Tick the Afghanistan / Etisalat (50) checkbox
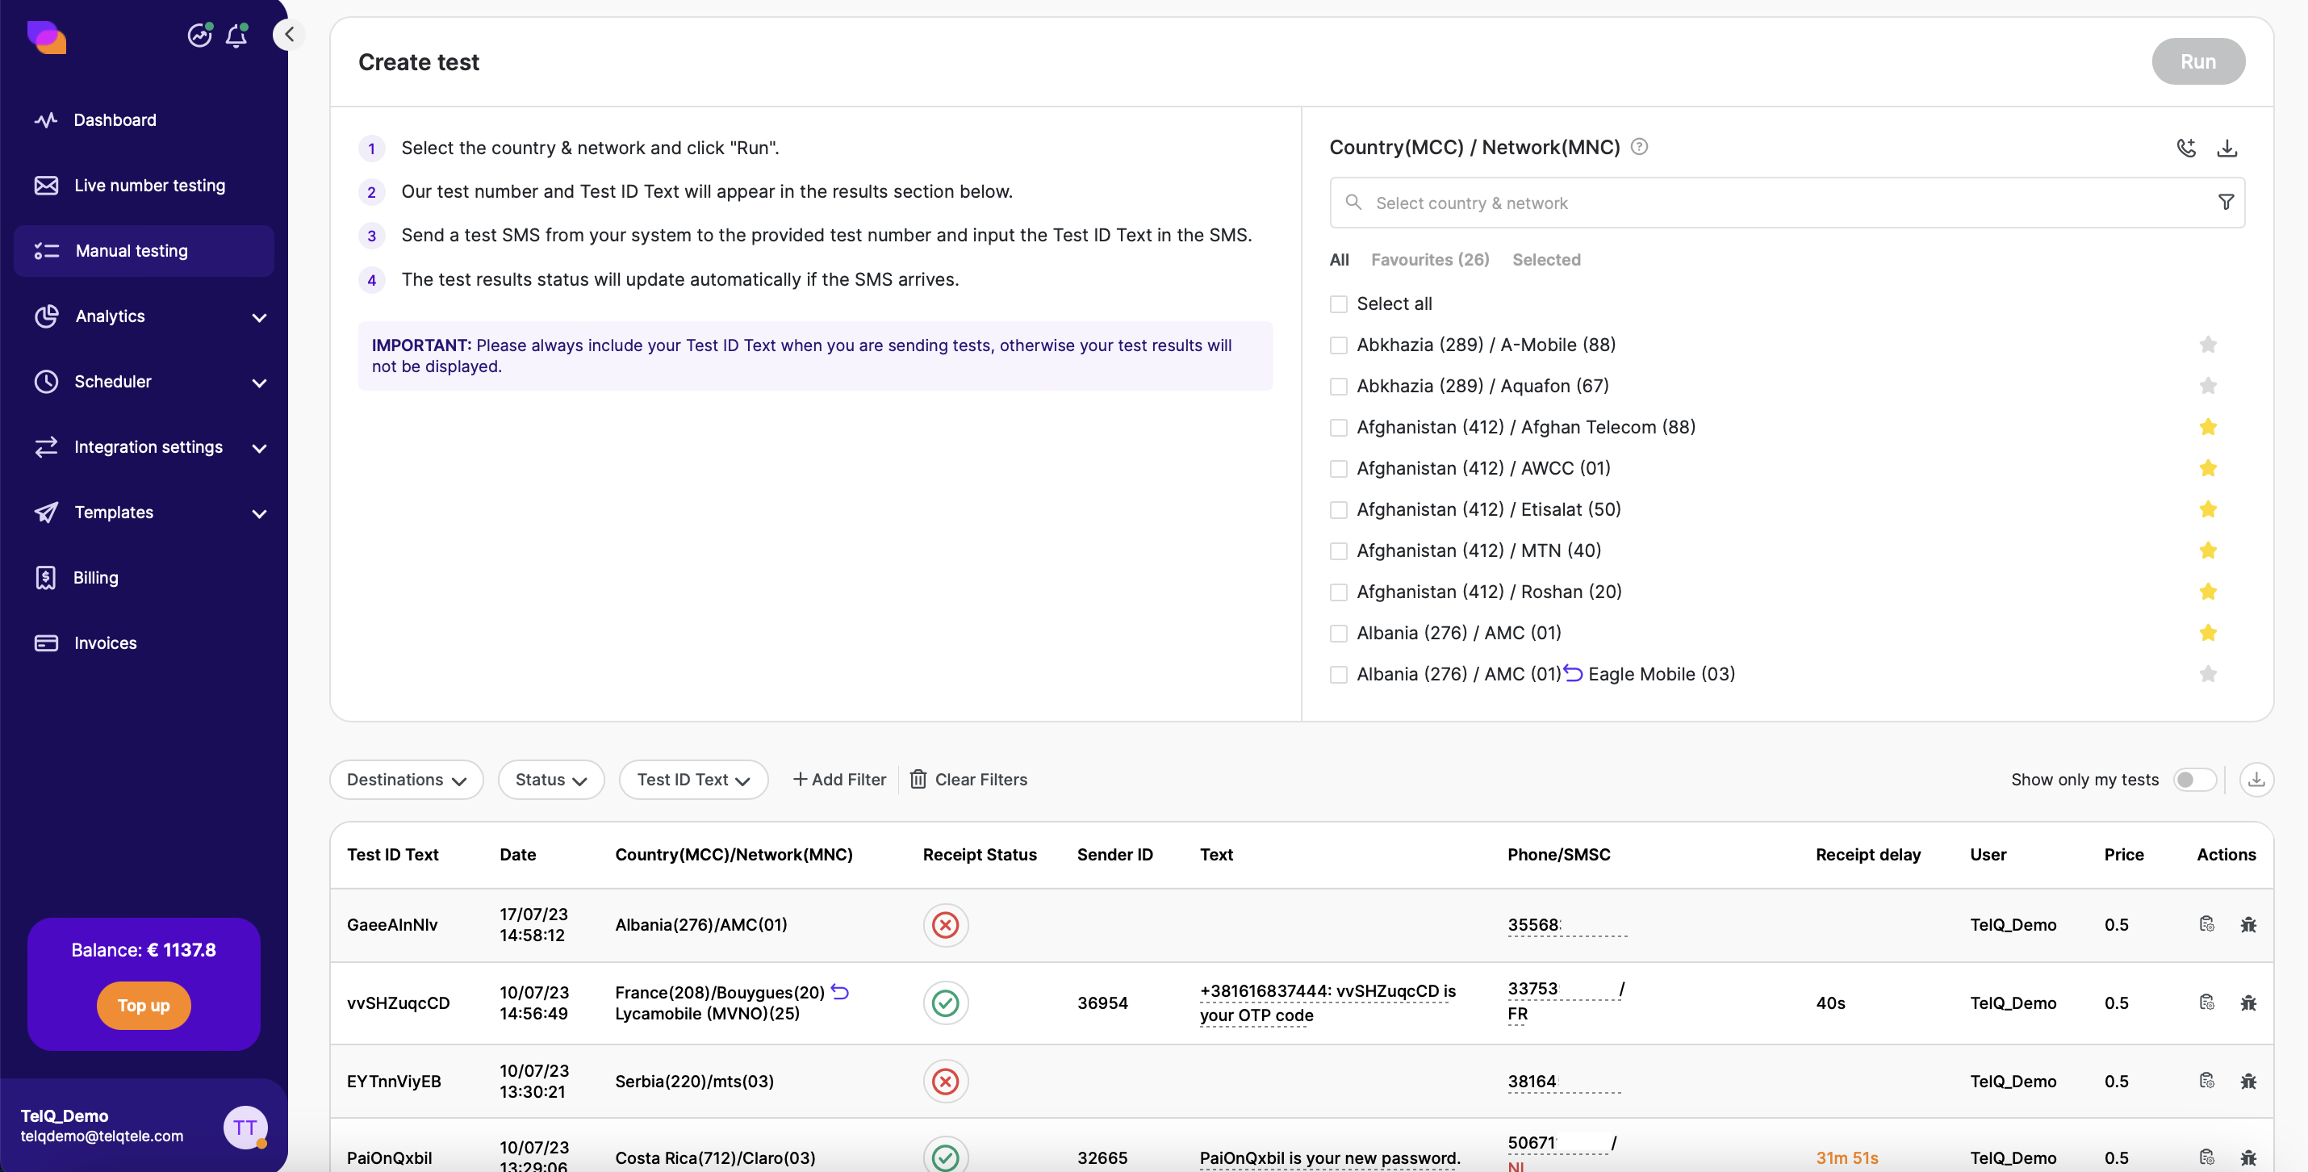The height and width of the screenshot is (1172, 2308). click(1339, 510)
